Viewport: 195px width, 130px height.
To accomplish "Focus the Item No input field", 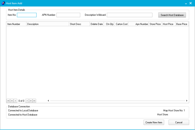I will (x=27, y=15).
